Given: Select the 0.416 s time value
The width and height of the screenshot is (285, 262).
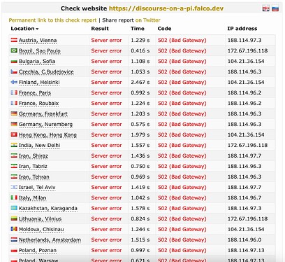Looking at the screenshot, I should pos(140,51).
